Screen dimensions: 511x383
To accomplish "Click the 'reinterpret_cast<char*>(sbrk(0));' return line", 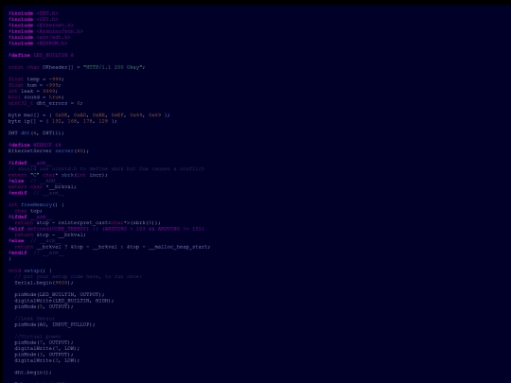I will 88,223.
